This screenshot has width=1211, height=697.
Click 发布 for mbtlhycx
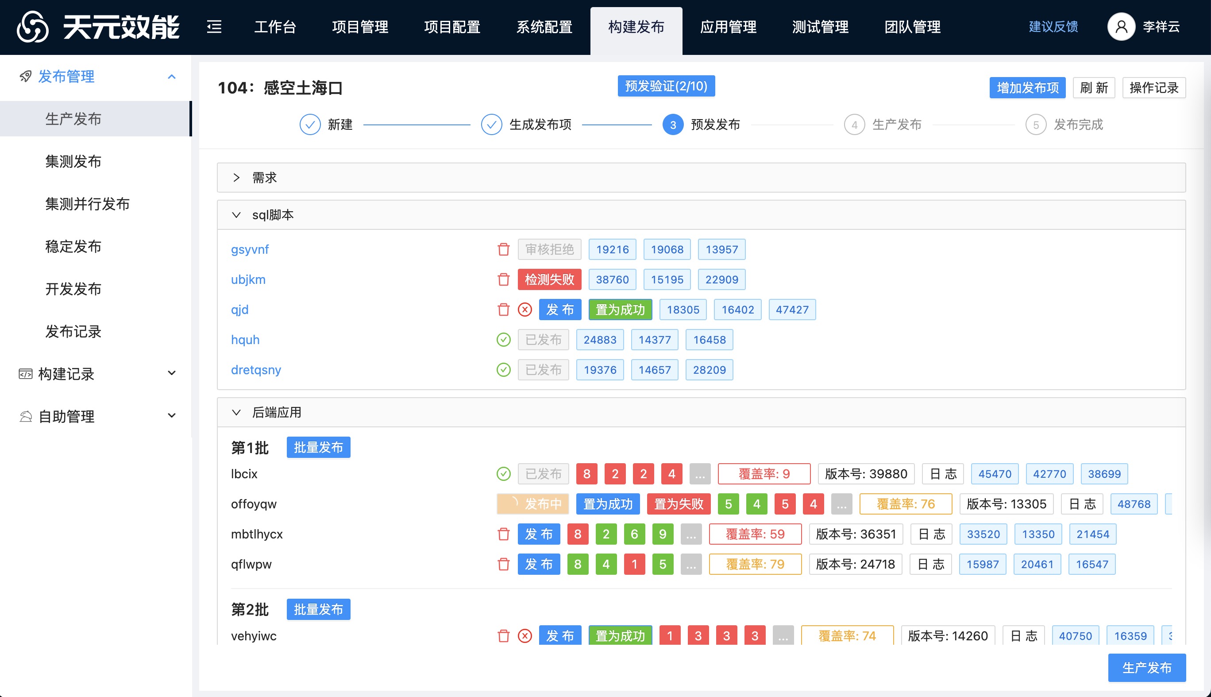click(539, 534)
